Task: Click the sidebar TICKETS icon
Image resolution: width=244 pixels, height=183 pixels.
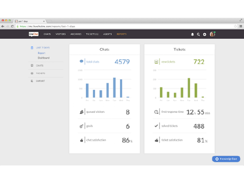Action: (x=32, y=73)
